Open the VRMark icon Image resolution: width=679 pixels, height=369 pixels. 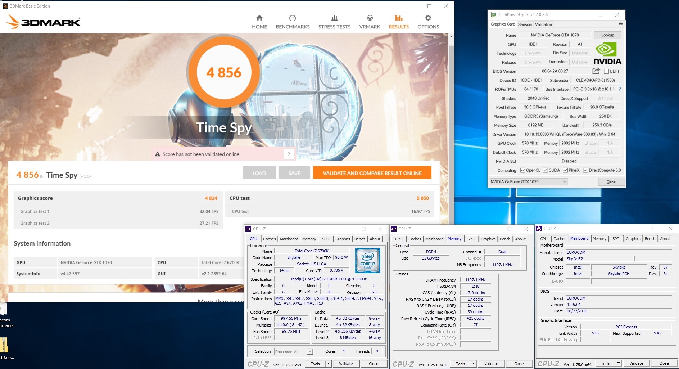370,18
